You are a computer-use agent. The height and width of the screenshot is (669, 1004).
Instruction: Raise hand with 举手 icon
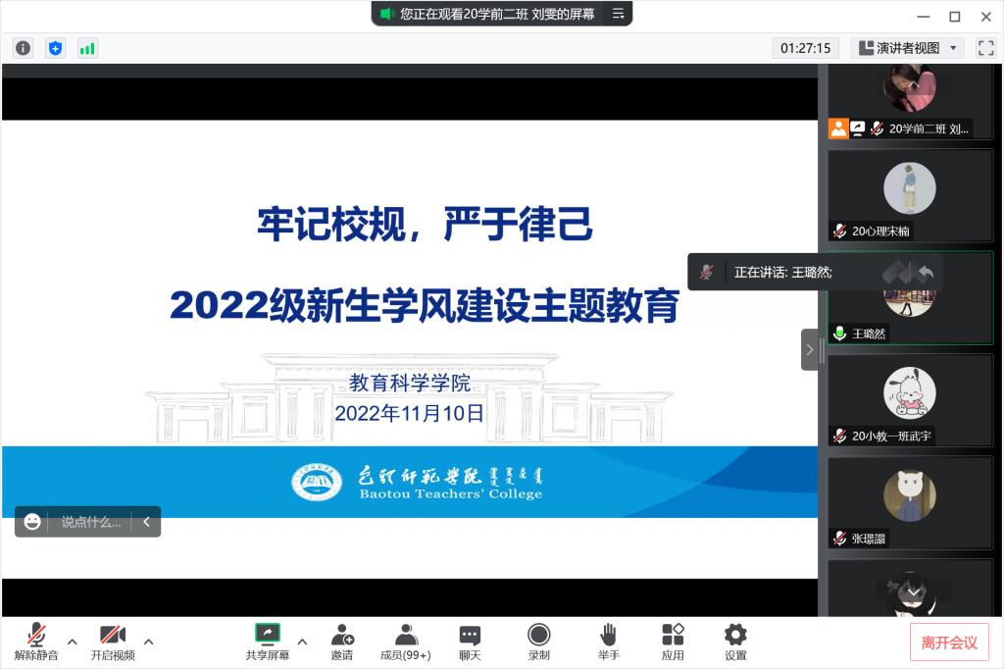tap(608, 642)
